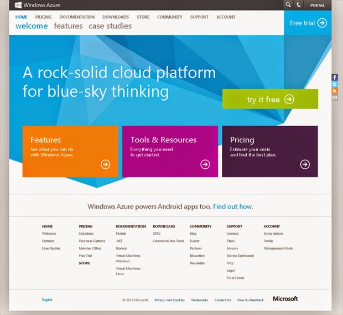Open footer Node.js documentation link
This screenshot has width=343, height=315.
pyautogui.click(x=121, y=248)
